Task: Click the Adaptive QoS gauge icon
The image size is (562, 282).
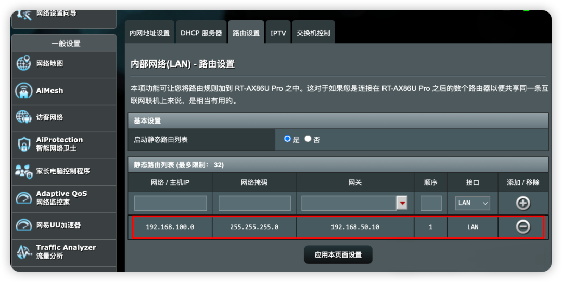Action: [24, 198]
